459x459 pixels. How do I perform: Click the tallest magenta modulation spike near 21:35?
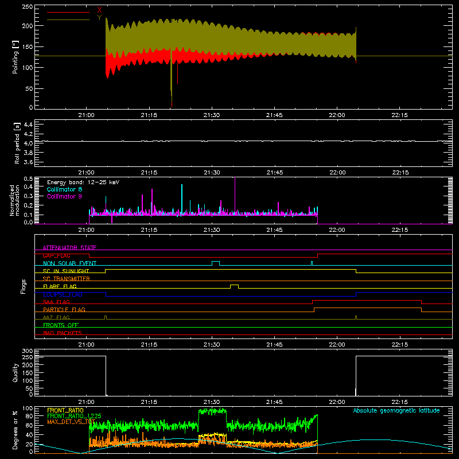point(235,196)
